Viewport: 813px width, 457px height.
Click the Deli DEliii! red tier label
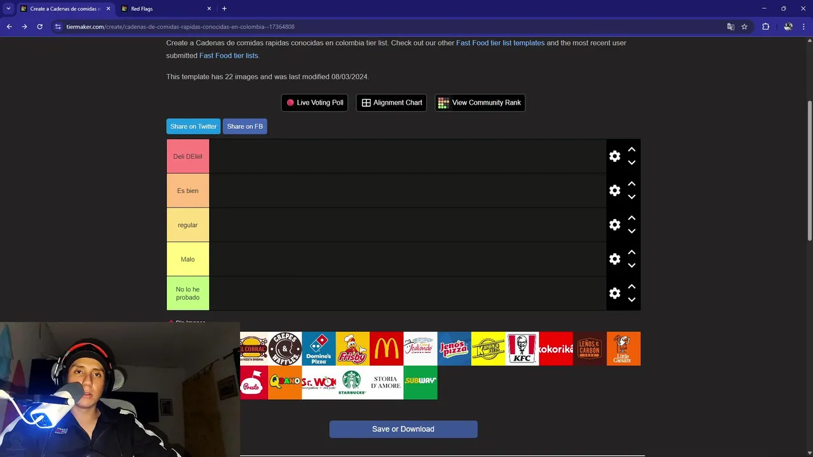click(x=188, y=156)
